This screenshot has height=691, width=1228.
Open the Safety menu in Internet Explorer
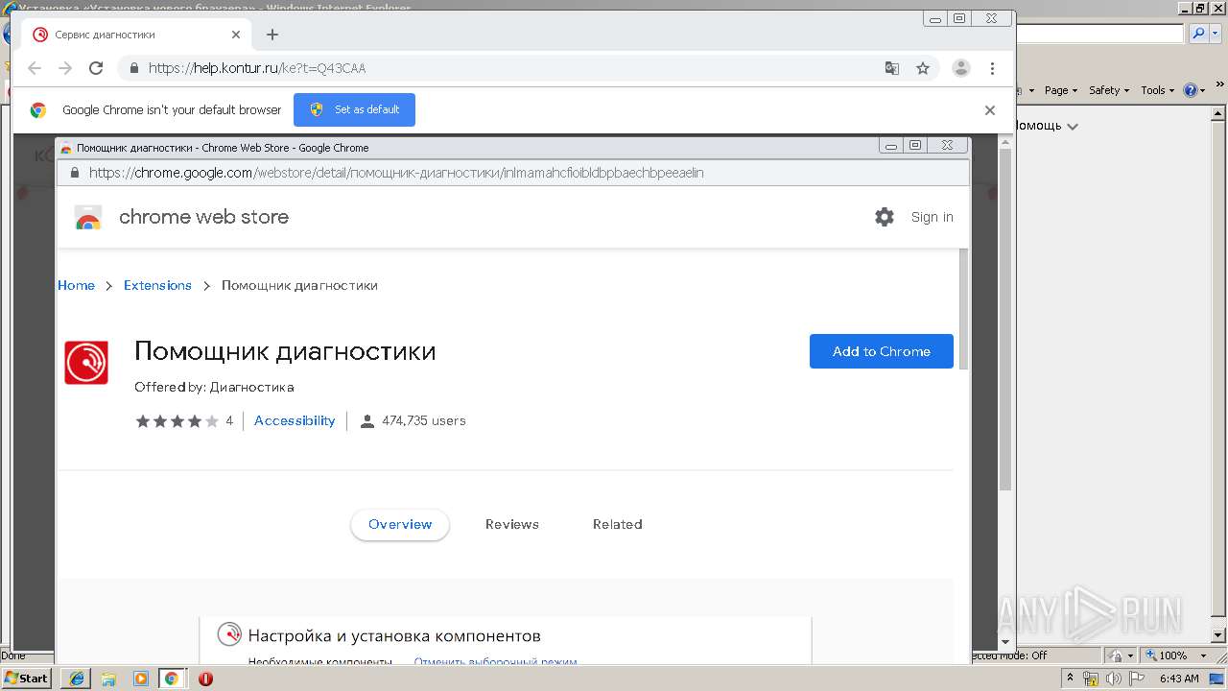point(1109,90)
